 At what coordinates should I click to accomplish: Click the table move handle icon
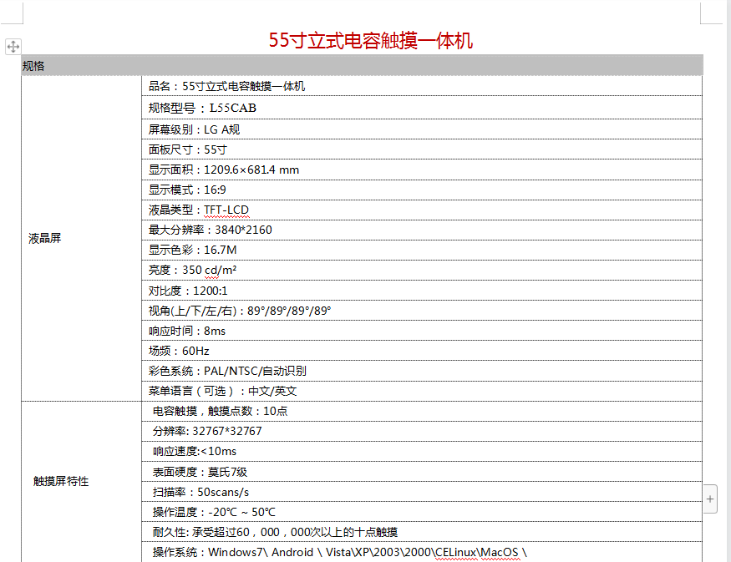pyautogui.click(x=13, y=47)
